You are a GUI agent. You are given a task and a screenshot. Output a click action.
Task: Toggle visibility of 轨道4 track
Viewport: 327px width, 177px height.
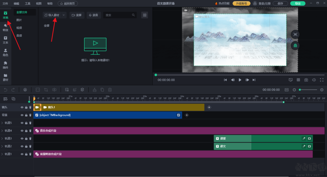pyautogui.click(x=22, y=131)
